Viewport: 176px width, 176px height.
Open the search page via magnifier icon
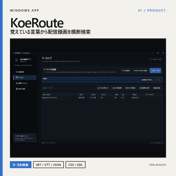[17, 72]
